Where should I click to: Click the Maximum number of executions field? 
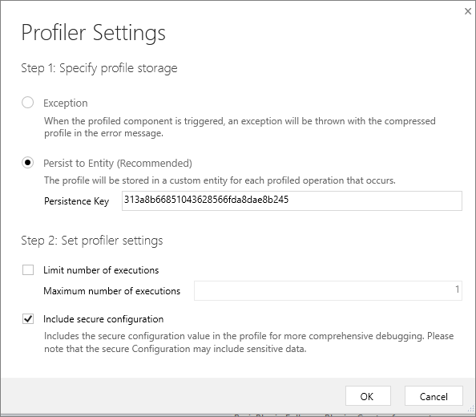point(328,290)
